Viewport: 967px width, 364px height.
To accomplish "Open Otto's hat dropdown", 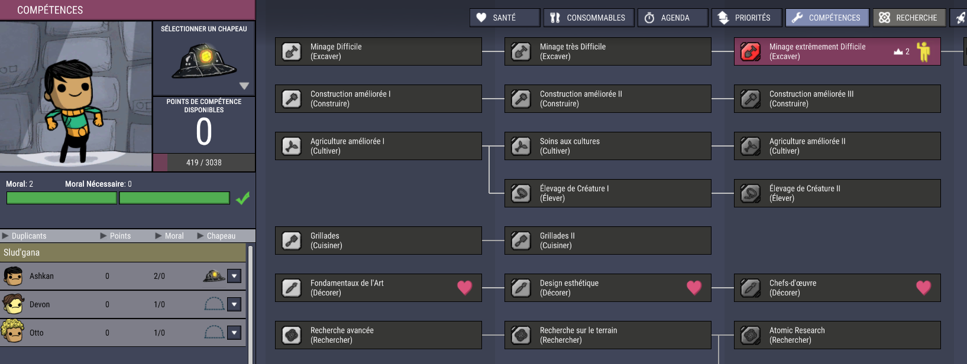I will [x=235, y=333].
